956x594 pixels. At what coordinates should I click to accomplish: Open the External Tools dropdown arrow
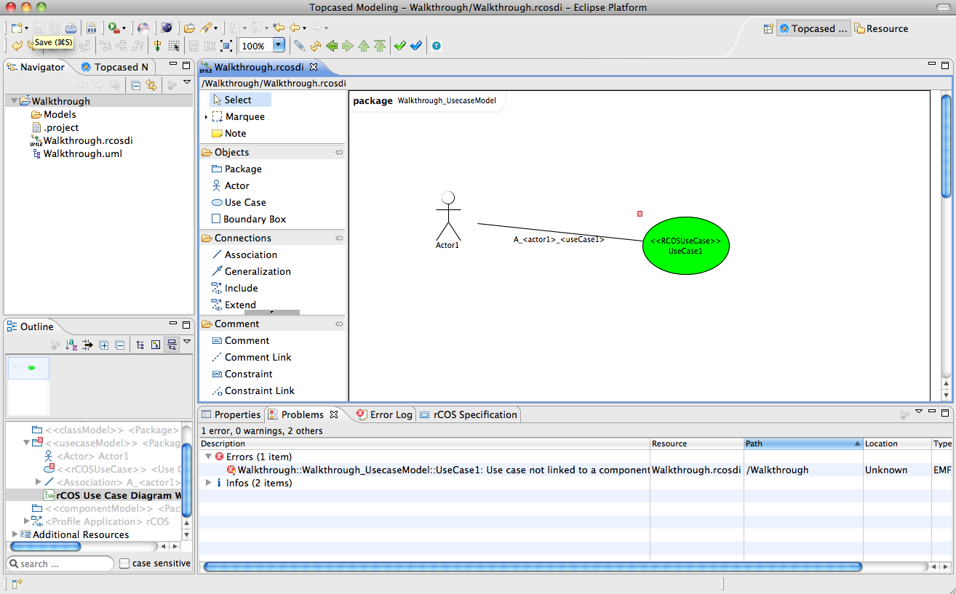coord(124,29)
